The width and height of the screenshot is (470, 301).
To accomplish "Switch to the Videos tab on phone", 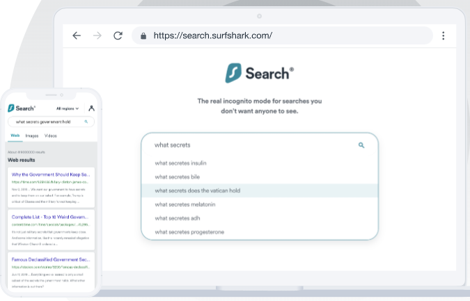I will click(x=51, y=136).
